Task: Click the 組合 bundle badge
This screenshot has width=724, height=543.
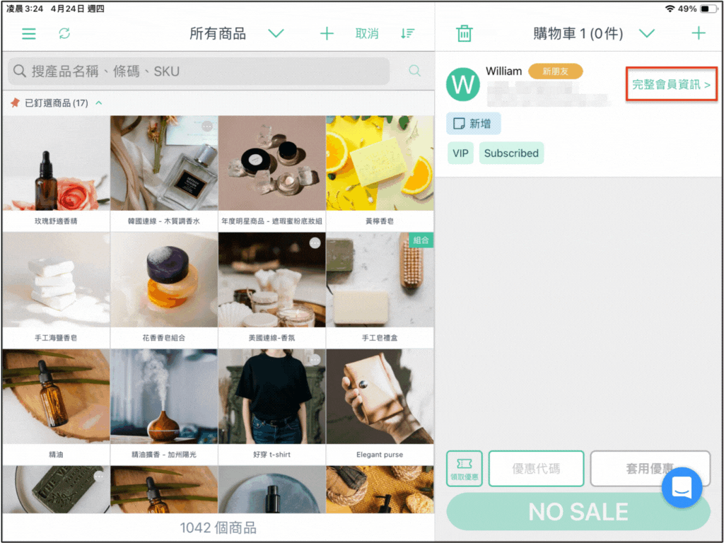Action: click(421, 240)
